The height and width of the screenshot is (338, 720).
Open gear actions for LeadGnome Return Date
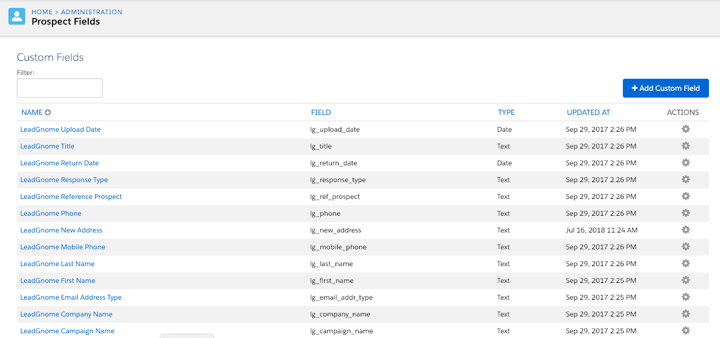pyautogui.click(x=685, y=163)
